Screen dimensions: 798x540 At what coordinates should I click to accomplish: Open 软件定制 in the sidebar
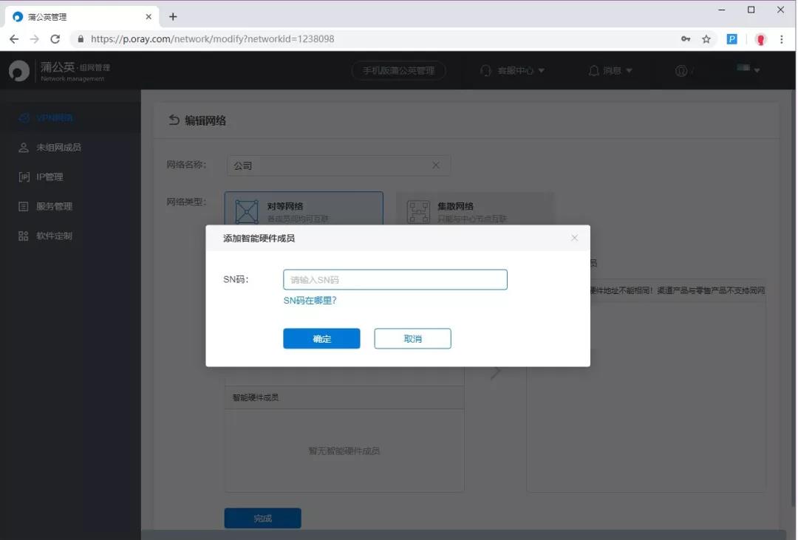(55, 236)
